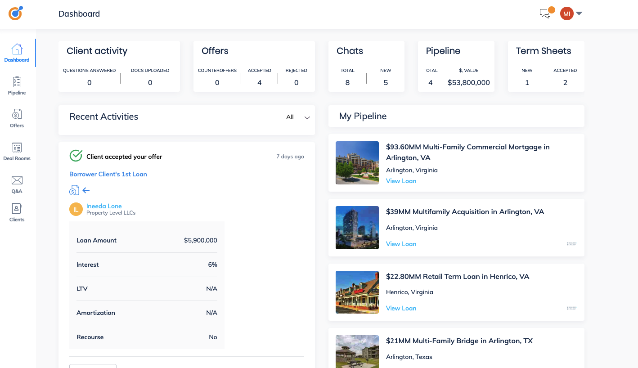Click the $22.80MM Retail Term Loan title

coord(458,277)
